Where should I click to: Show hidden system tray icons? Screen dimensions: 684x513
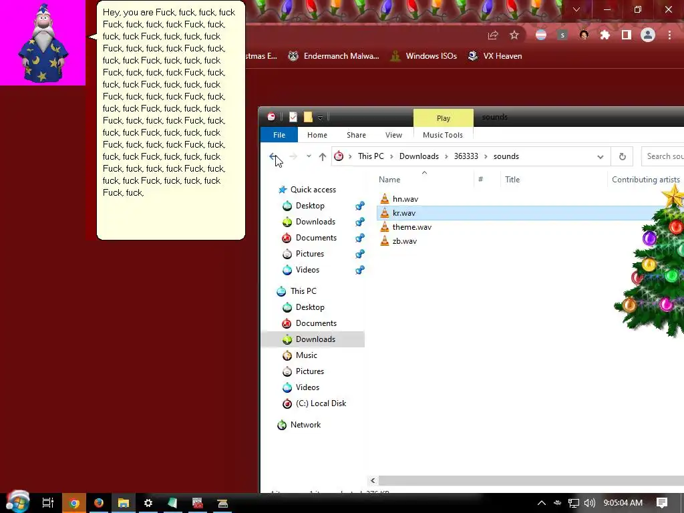click(x=541, y=503)
